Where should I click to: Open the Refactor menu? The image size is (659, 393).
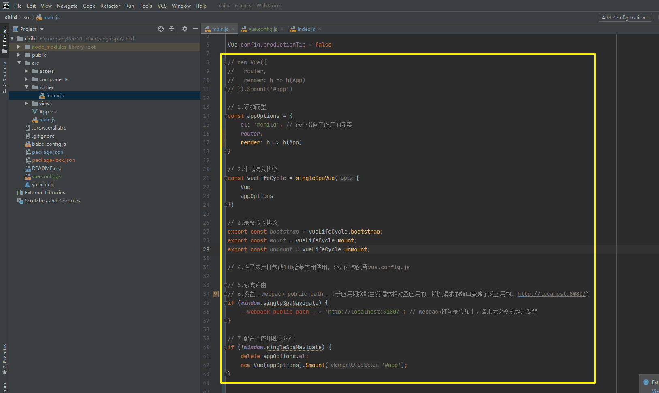coord(110,6)
